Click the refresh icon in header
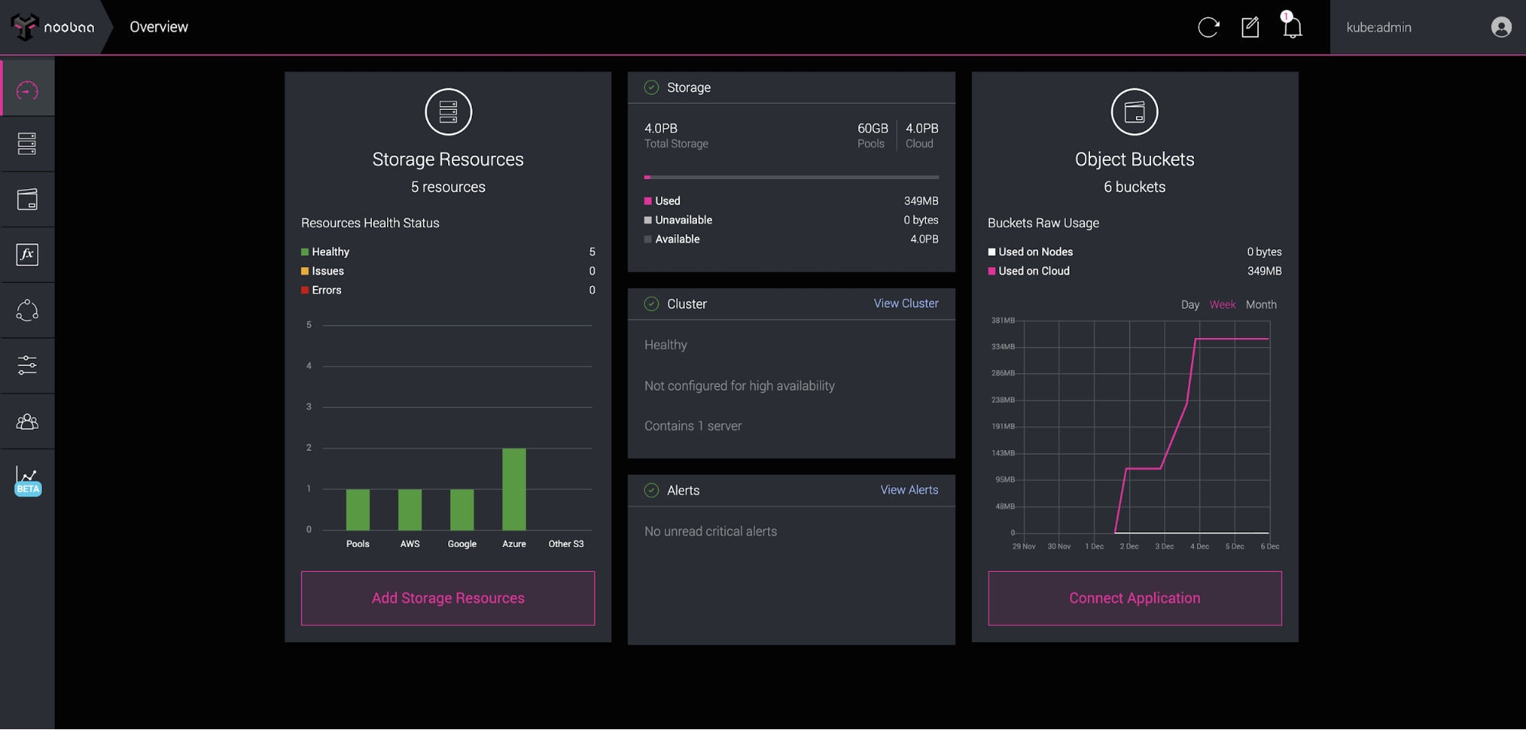The image size is (1526, 730). pyautogui.click(x=1208, y=27)
